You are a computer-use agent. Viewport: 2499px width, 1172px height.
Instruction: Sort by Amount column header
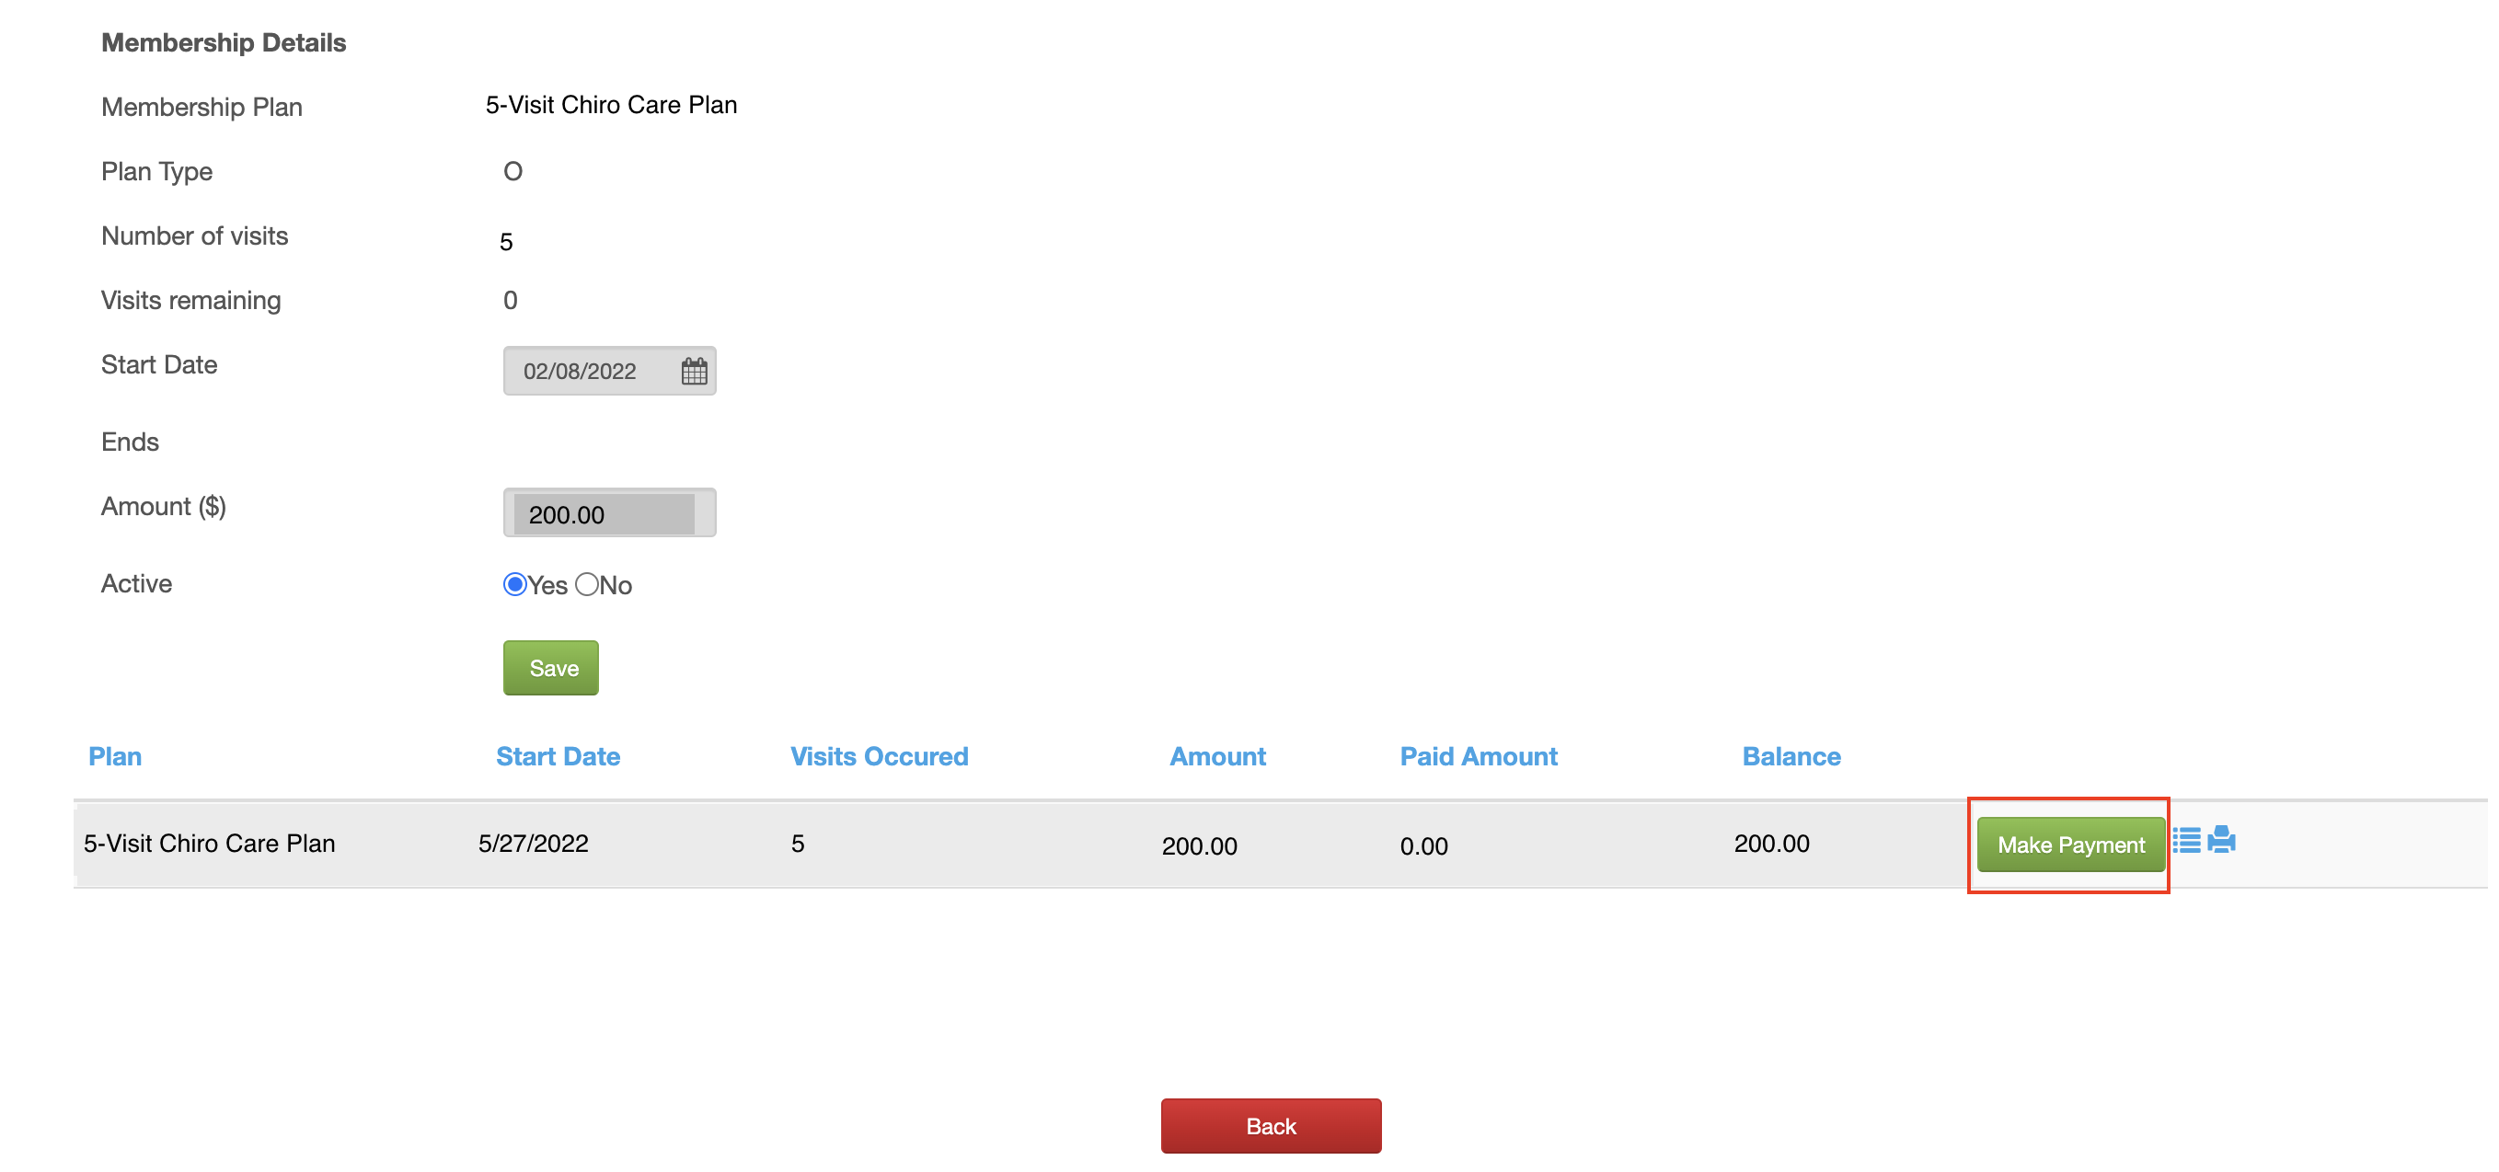tap(1217, 756)
